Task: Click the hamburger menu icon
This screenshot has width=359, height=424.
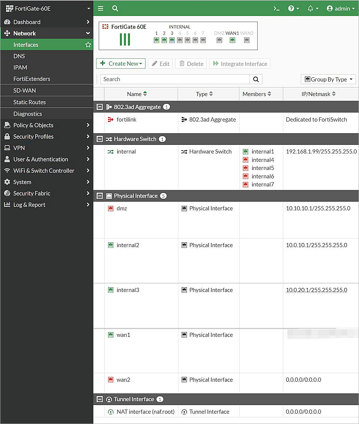Action: pos(100,8)
